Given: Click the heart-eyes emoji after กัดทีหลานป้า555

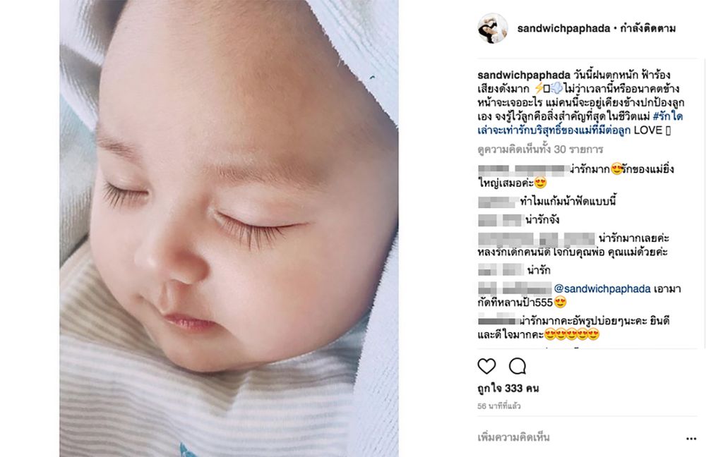Looking at the screenshot, I should (x=560, y=303).
